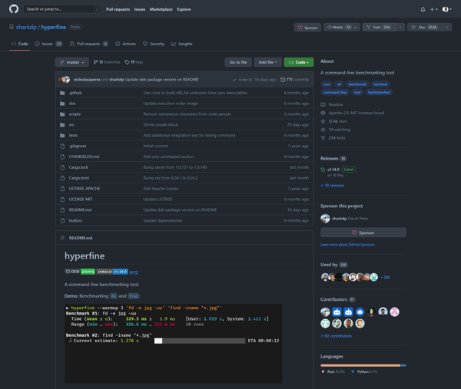Screen dimensions: 461x389
Task: Focus the Search or jump to field
Action: pyautogui.click(x=62, y=9)
